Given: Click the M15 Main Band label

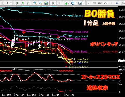Looking at the screenshot, I should 79,32.
